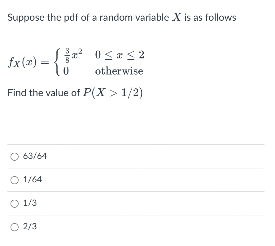Click the condition 0 ≤ x ≤ 2

click(x=120, y=55)
